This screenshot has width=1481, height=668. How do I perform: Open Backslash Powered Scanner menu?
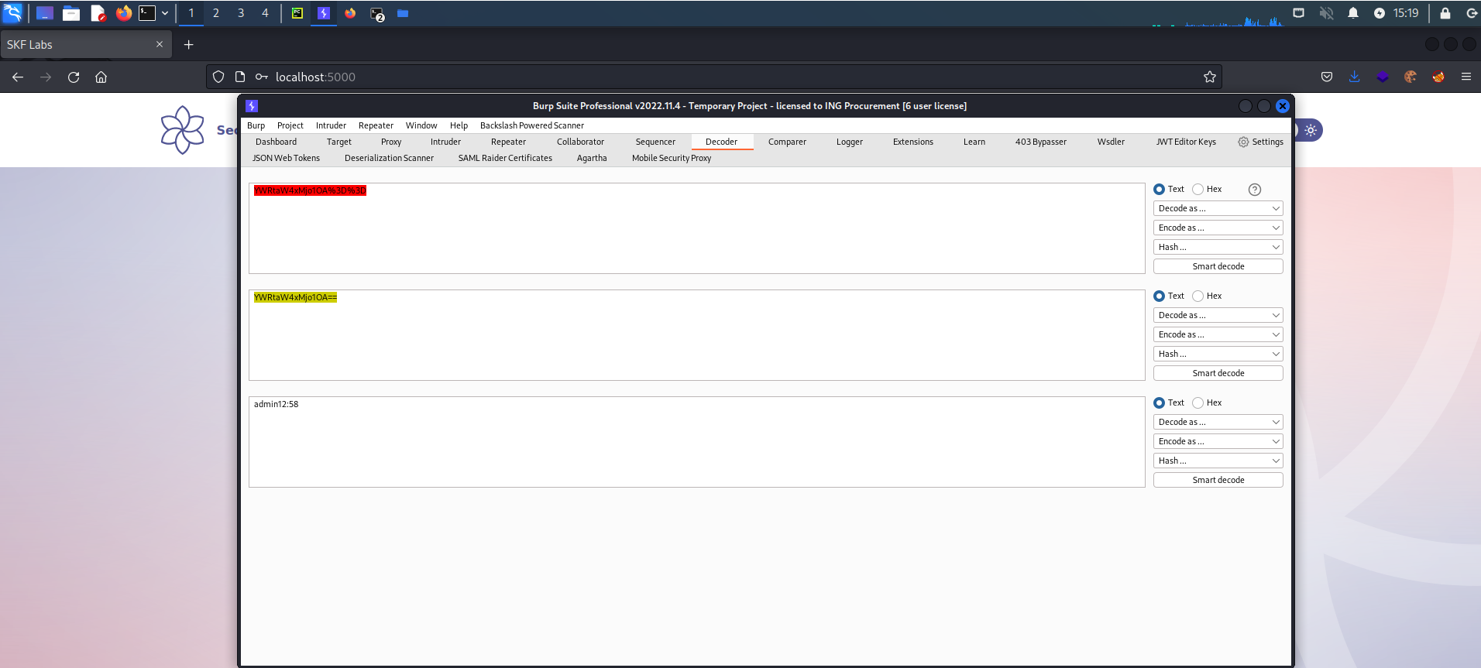pos(532,125)
